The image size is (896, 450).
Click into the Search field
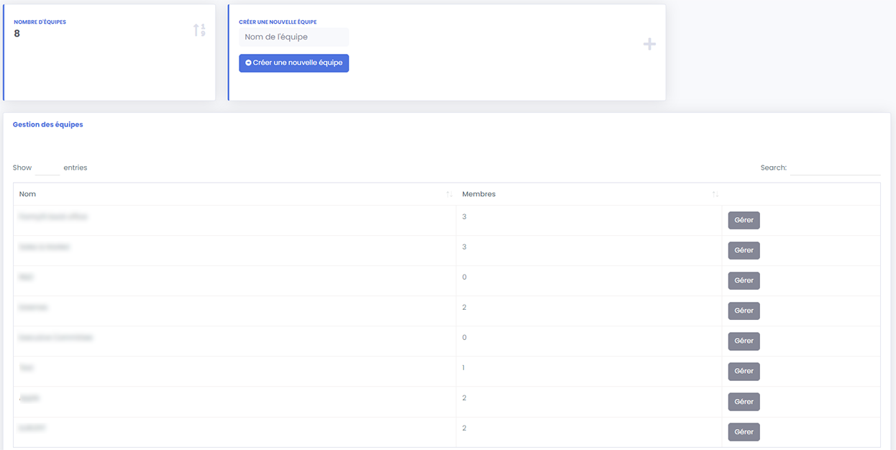(835, 167)
